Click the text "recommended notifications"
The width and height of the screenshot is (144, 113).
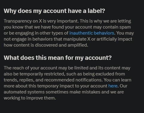[73, 80]
